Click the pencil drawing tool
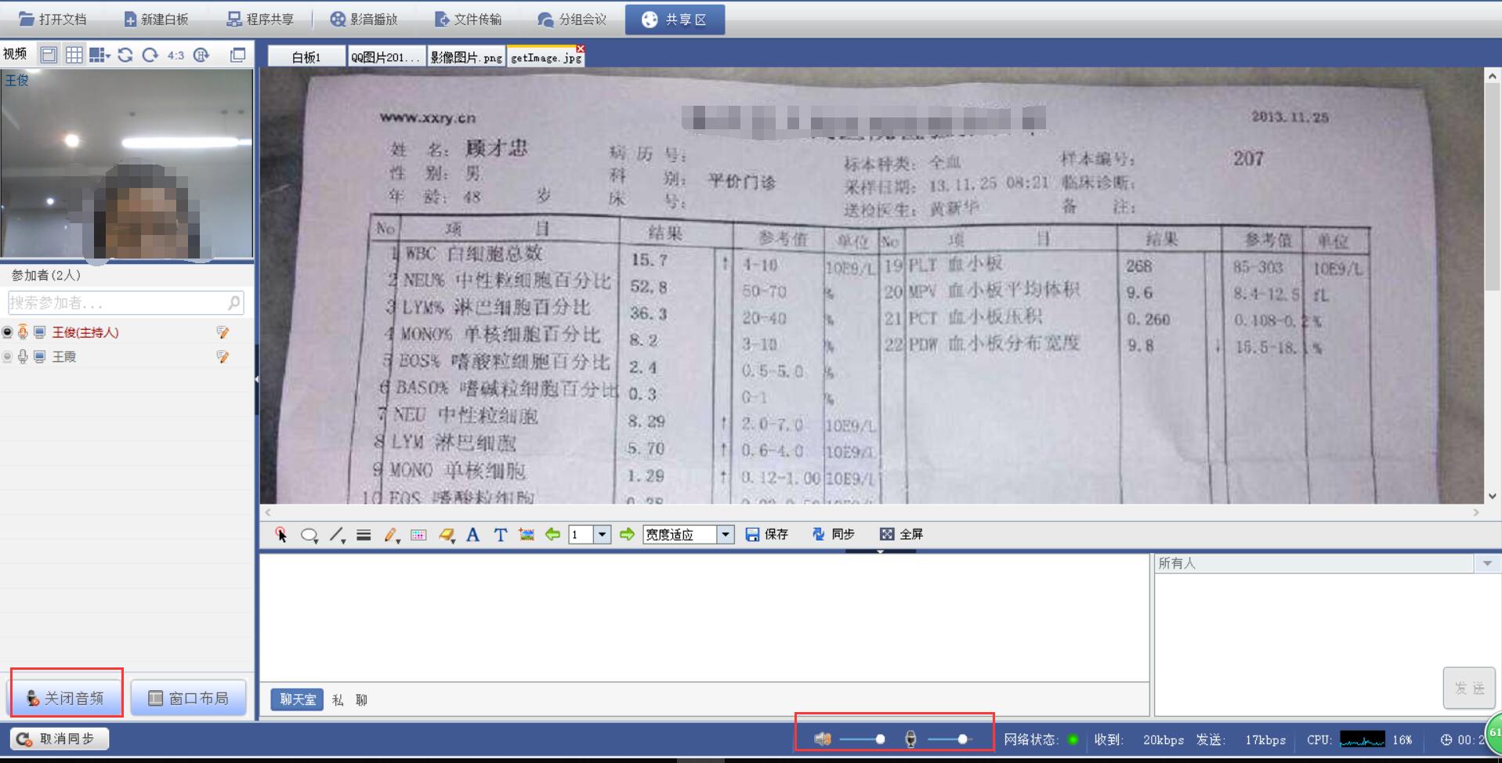 click(x=390, y=535)
